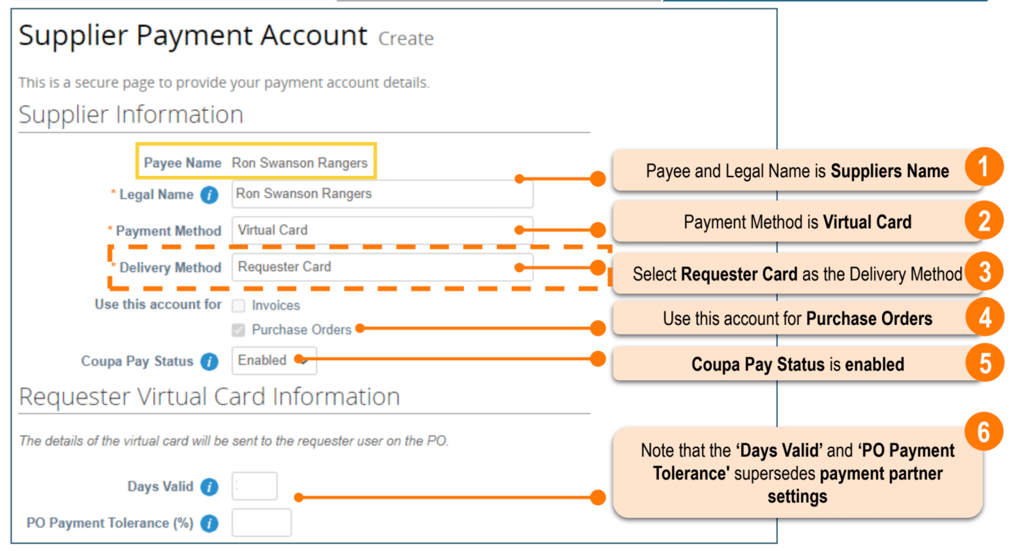
Task: Open the Payment Method dropdown
Action: pos(382,231)
